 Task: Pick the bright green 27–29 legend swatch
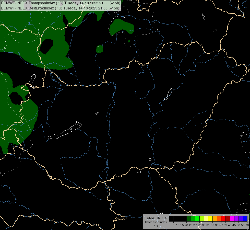(197, 219)
